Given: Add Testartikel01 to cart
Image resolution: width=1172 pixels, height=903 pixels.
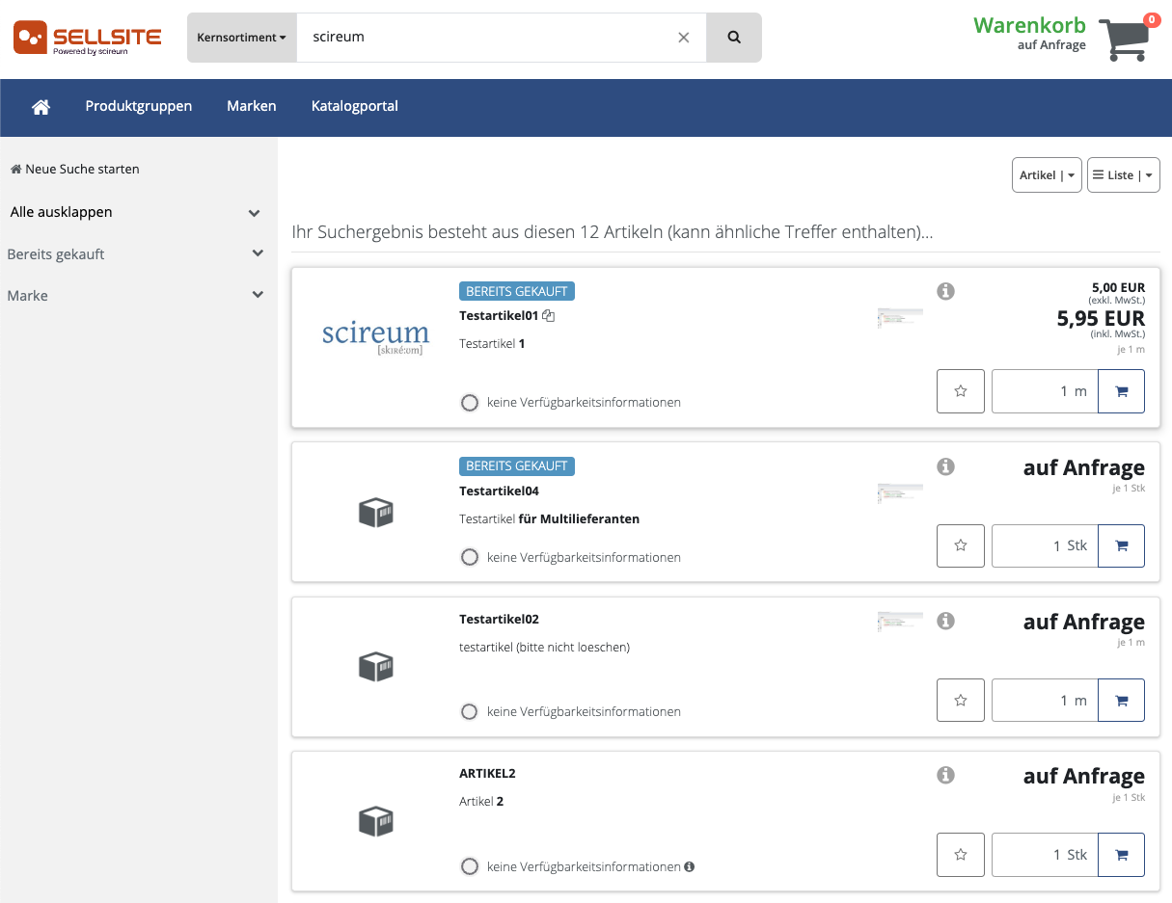Looking at the screenshot, I should 1121,391.
